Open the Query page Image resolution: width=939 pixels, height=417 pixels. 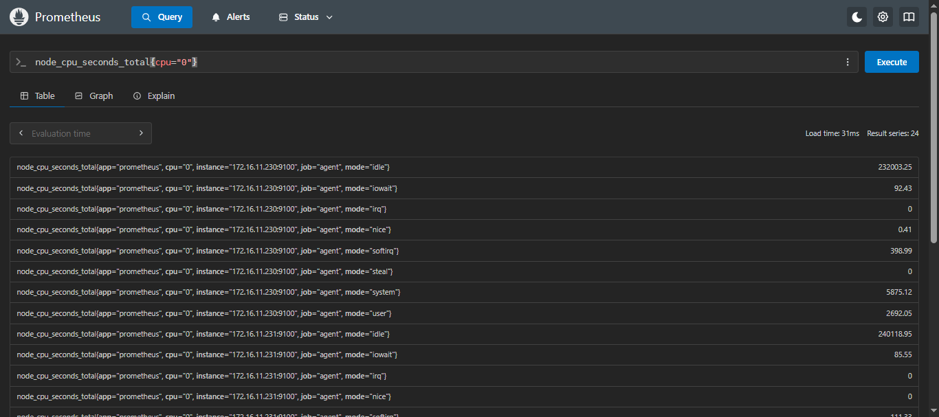(162, 17)
